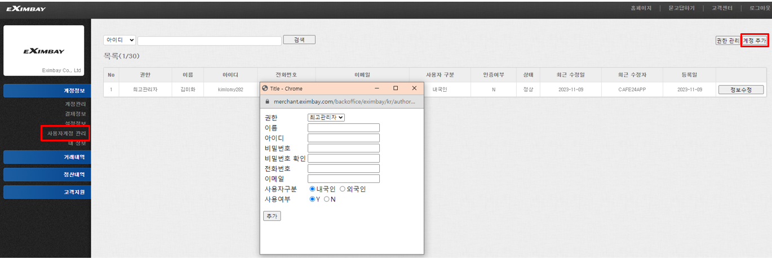772x259 pixels.
Task: Open 결제정보 in the sidebar
Action: point(76,114)
